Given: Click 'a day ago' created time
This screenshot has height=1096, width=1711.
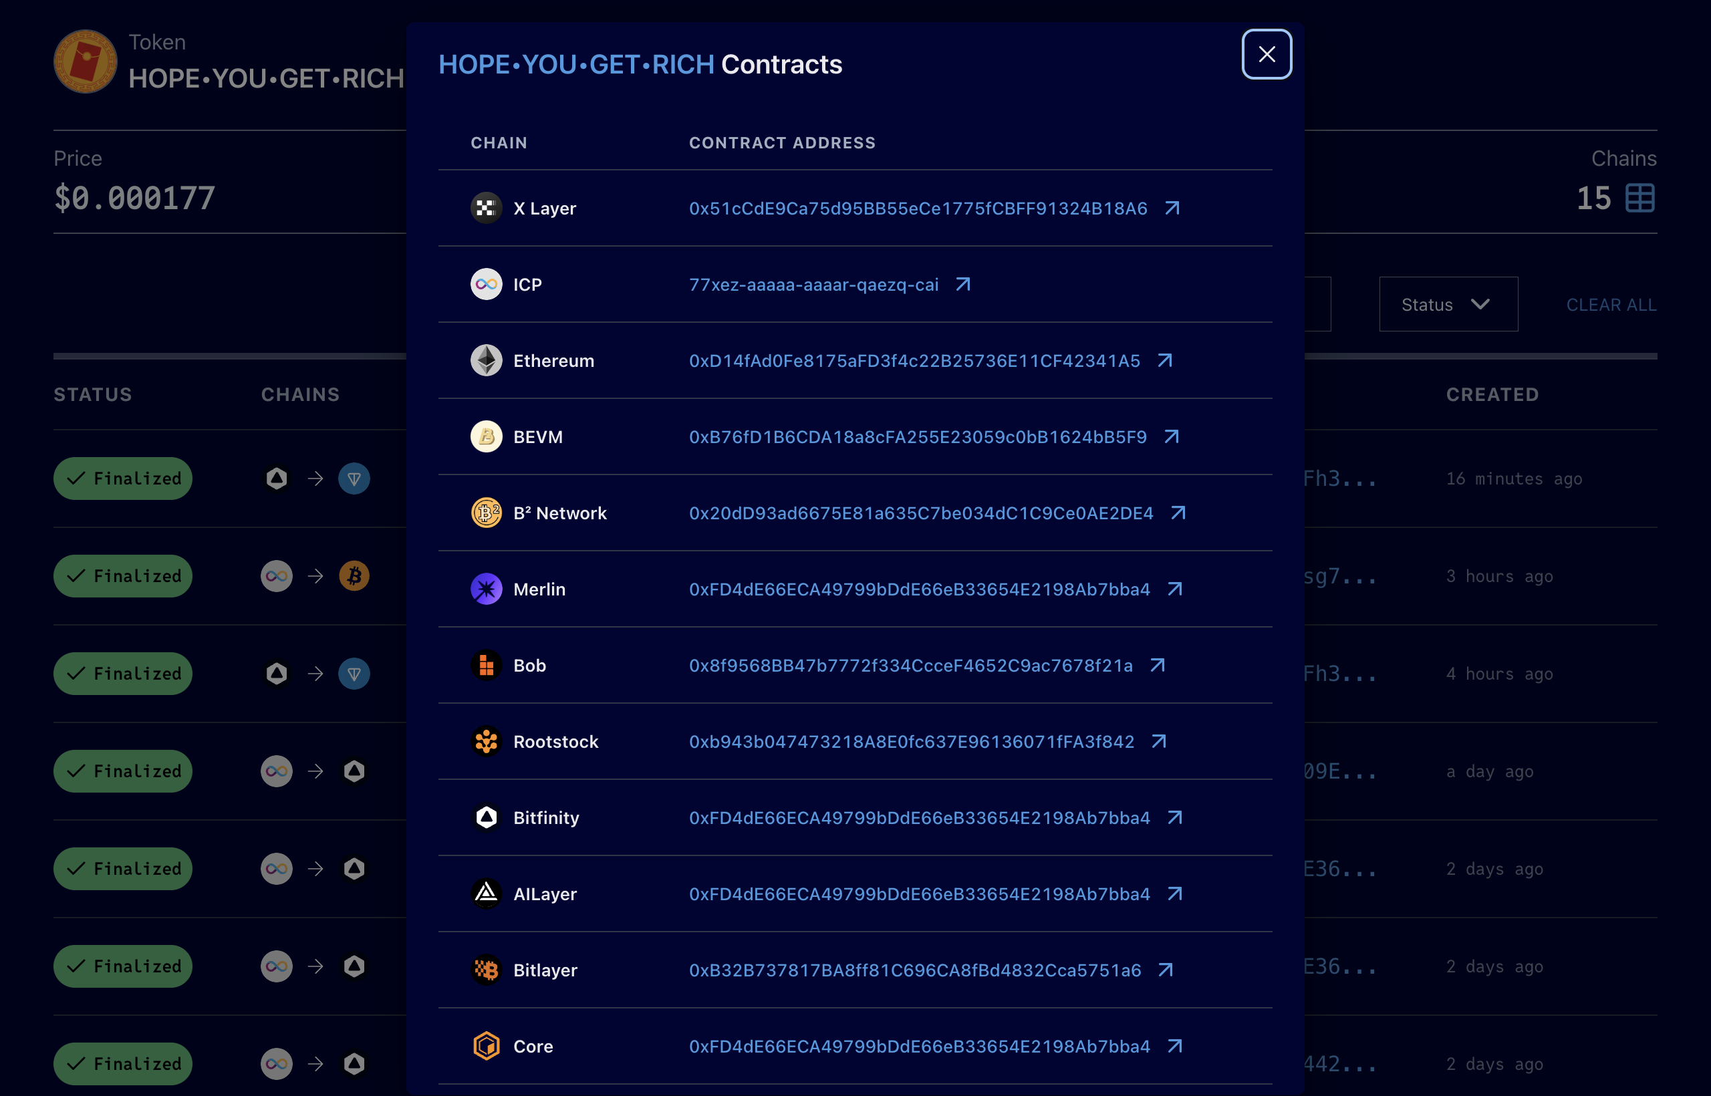Looking at the screenshot, I should point(1490,771).
